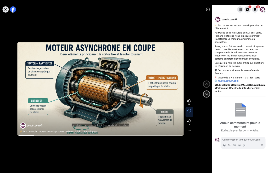Open Messenger chats icon
This screenshot has width=268, height=173.
(248, 9)
